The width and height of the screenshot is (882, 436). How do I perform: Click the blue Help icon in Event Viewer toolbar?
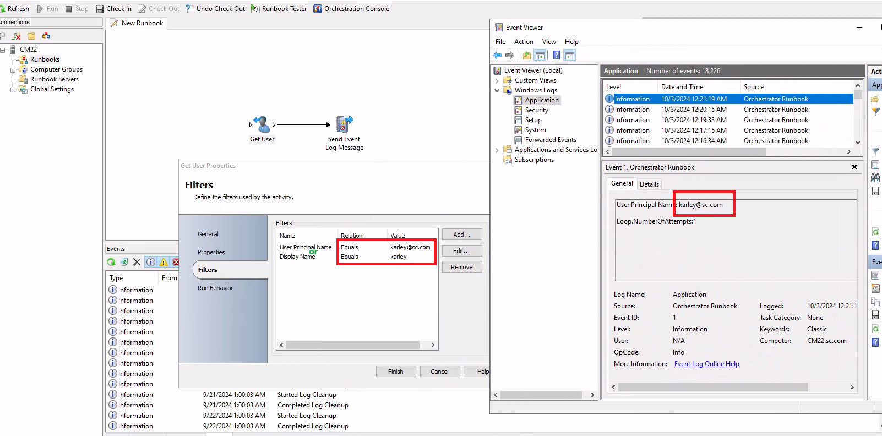pyautogui.click(x=557, y=55)
